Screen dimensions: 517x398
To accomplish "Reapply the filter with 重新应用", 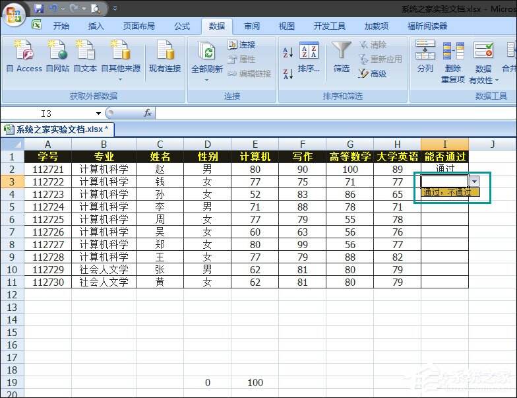I will pyautogui.click(x=380, y=59).
